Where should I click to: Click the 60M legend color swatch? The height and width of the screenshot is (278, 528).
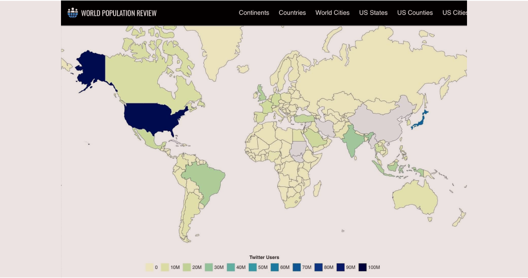point(275,268)
